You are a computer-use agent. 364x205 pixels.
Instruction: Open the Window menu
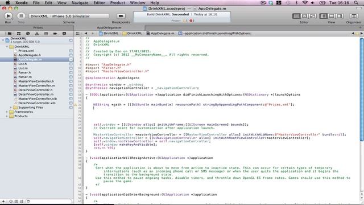[x=138, y=3]
